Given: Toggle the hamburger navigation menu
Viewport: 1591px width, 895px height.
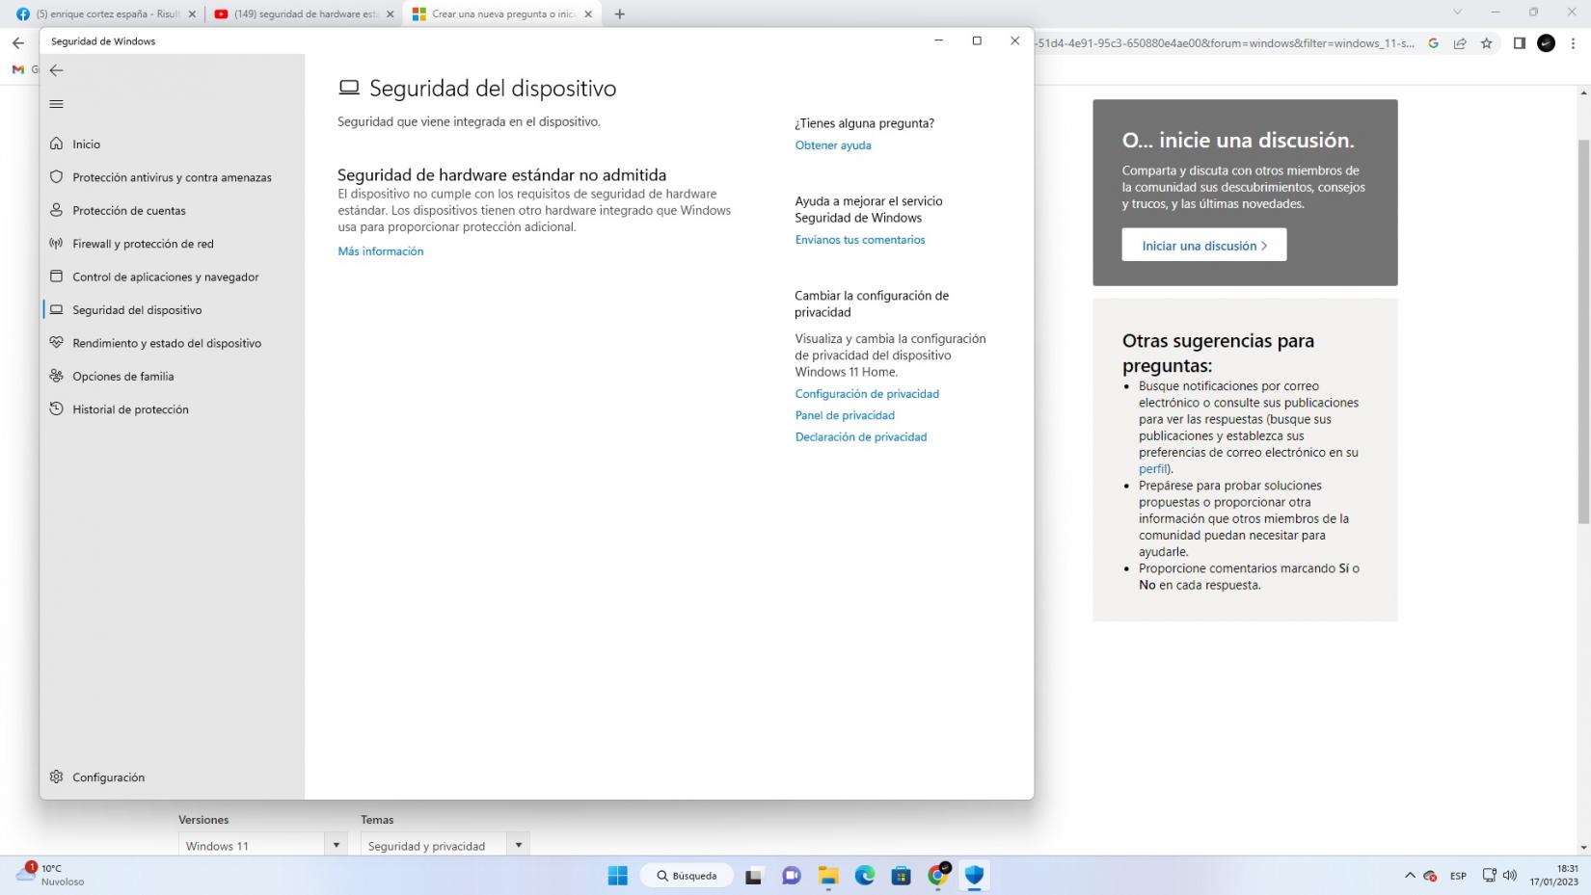Looking at the screenshot, I should point(56,104).
